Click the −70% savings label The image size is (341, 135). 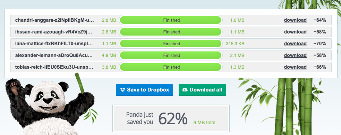tap(320, 44)
